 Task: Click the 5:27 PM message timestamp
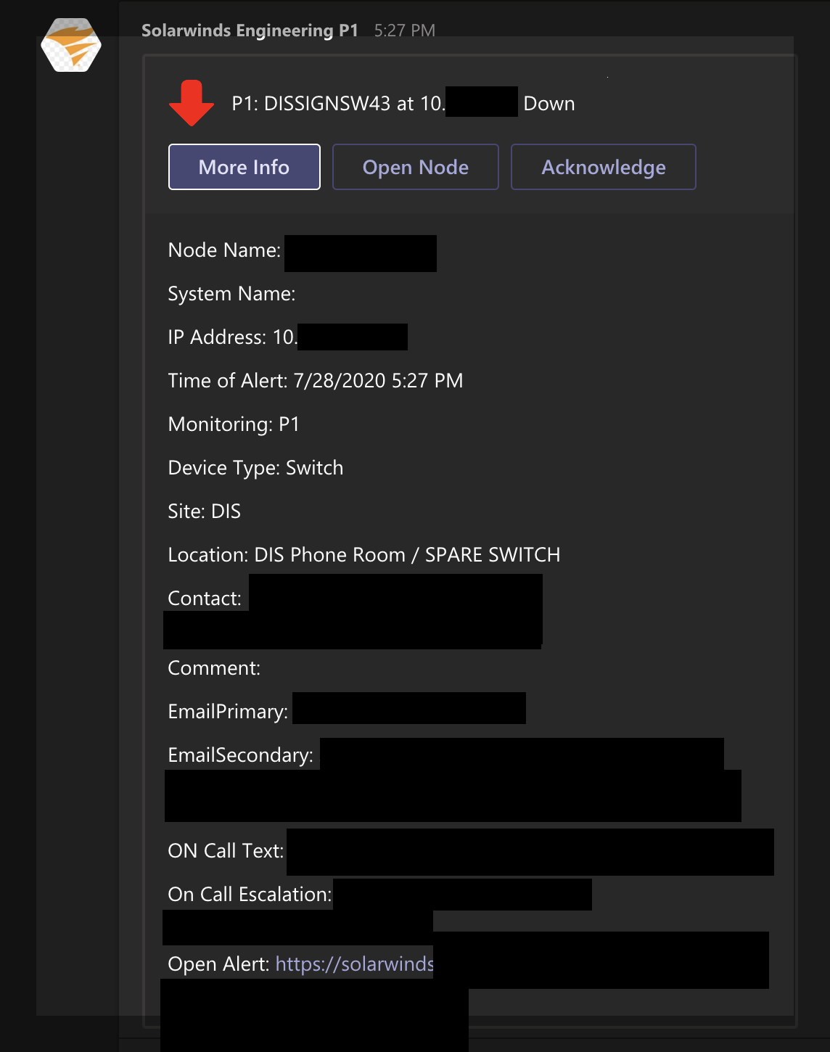(404, 30)
